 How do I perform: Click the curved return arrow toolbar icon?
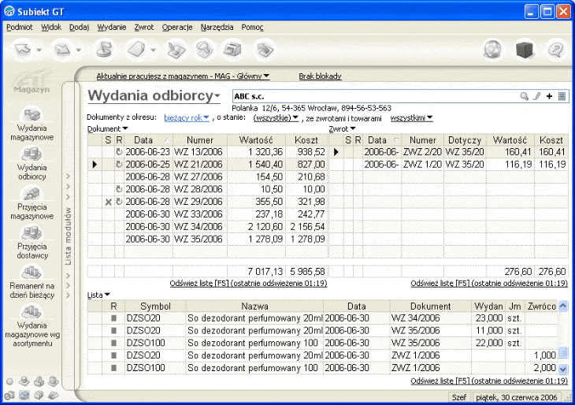265,50
